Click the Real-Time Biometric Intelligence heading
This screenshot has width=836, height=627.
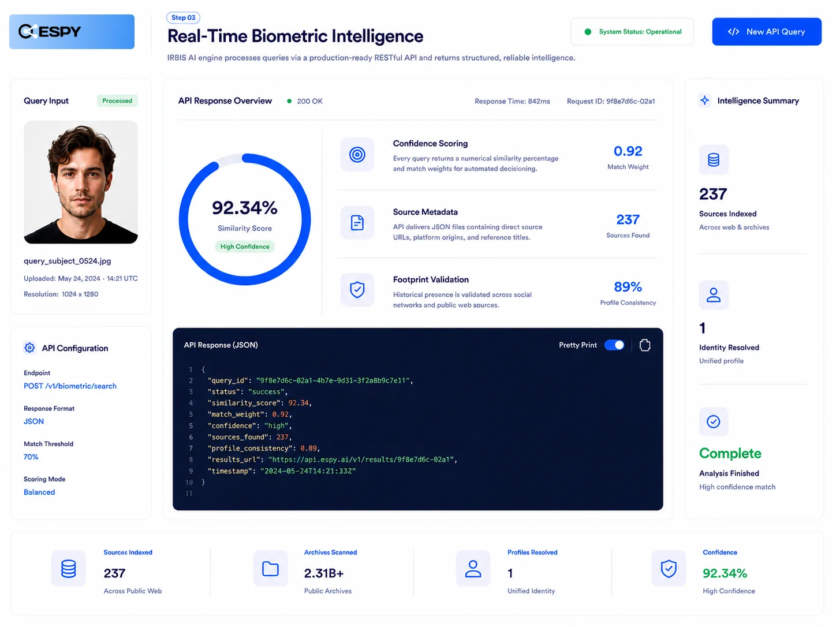coord(296,36)
